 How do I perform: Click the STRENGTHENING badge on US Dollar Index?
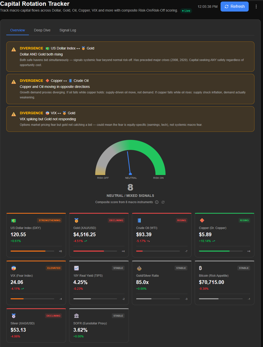[x=49, y=220]
